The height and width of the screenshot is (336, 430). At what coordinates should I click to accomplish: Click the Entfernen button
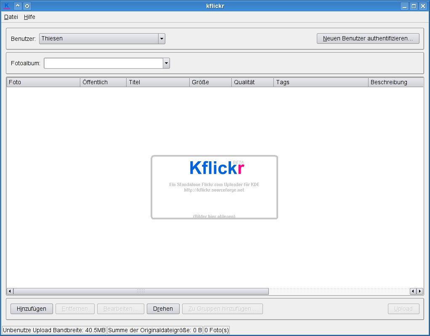point(75,309)
